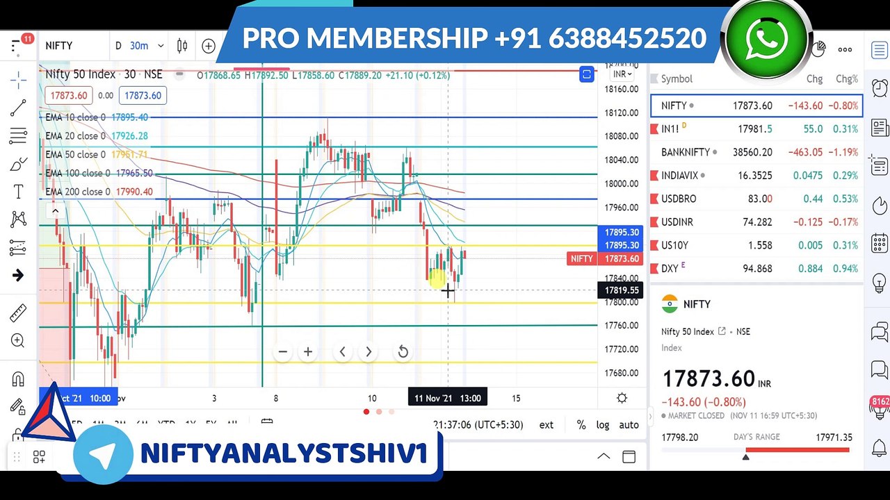Select USDBRO row in the watchlist

click(756, 199)
